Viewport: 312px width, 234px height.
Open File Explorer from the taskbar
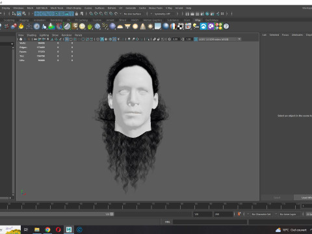37,229
